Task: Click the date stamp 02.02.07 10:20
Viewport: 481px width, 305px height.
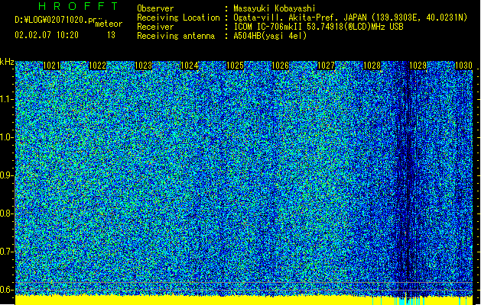Action: click(x=47, y=35)
